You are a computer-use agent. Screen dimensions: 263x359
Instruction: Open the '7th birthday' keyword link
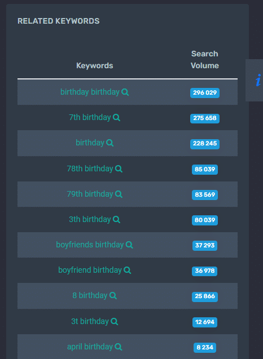[90, 117]
